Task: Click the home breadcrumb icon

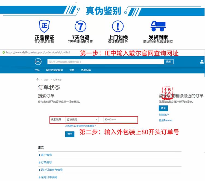Action: pyautogui.click(x=37, y=79)
